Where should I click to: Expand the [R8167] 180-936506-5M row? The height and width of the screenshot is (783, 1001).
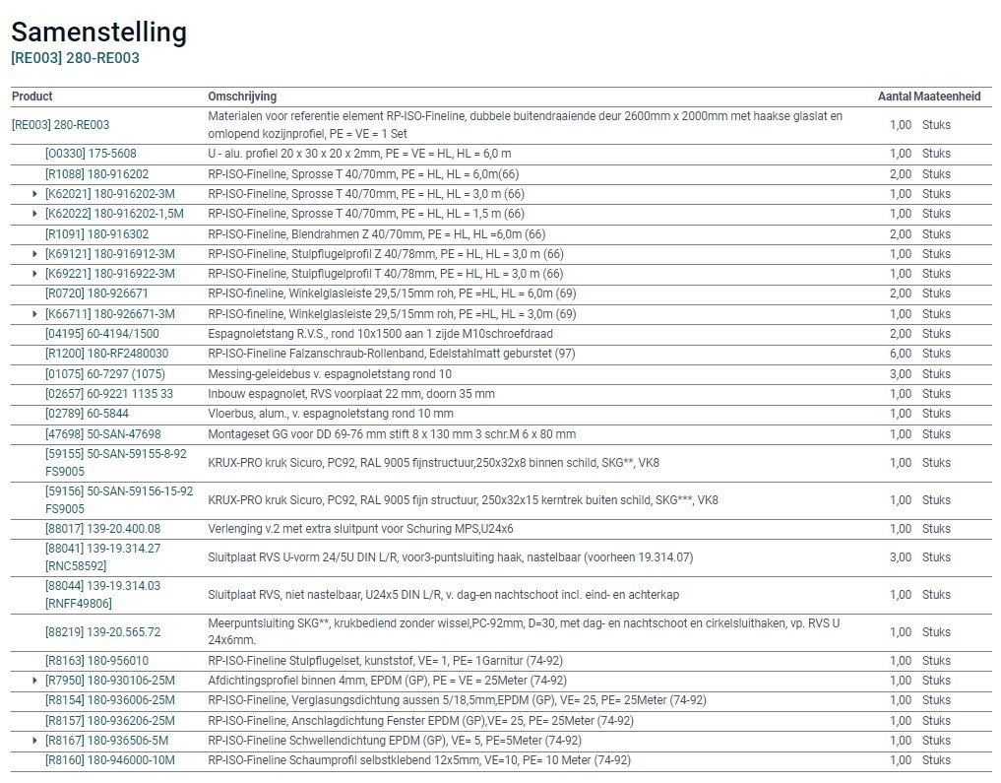[x=34, y=741]
